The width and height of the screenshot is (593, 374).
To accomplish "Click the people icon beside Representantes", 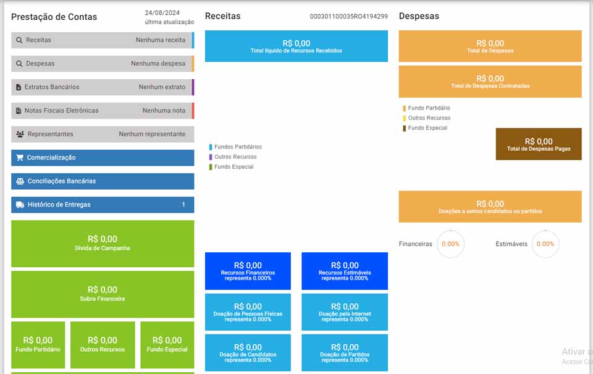I will coord(20,134).
